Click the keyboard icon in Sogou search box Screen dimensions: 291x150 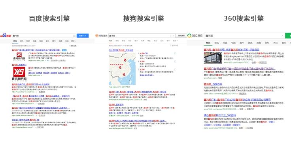coord(170,35)
